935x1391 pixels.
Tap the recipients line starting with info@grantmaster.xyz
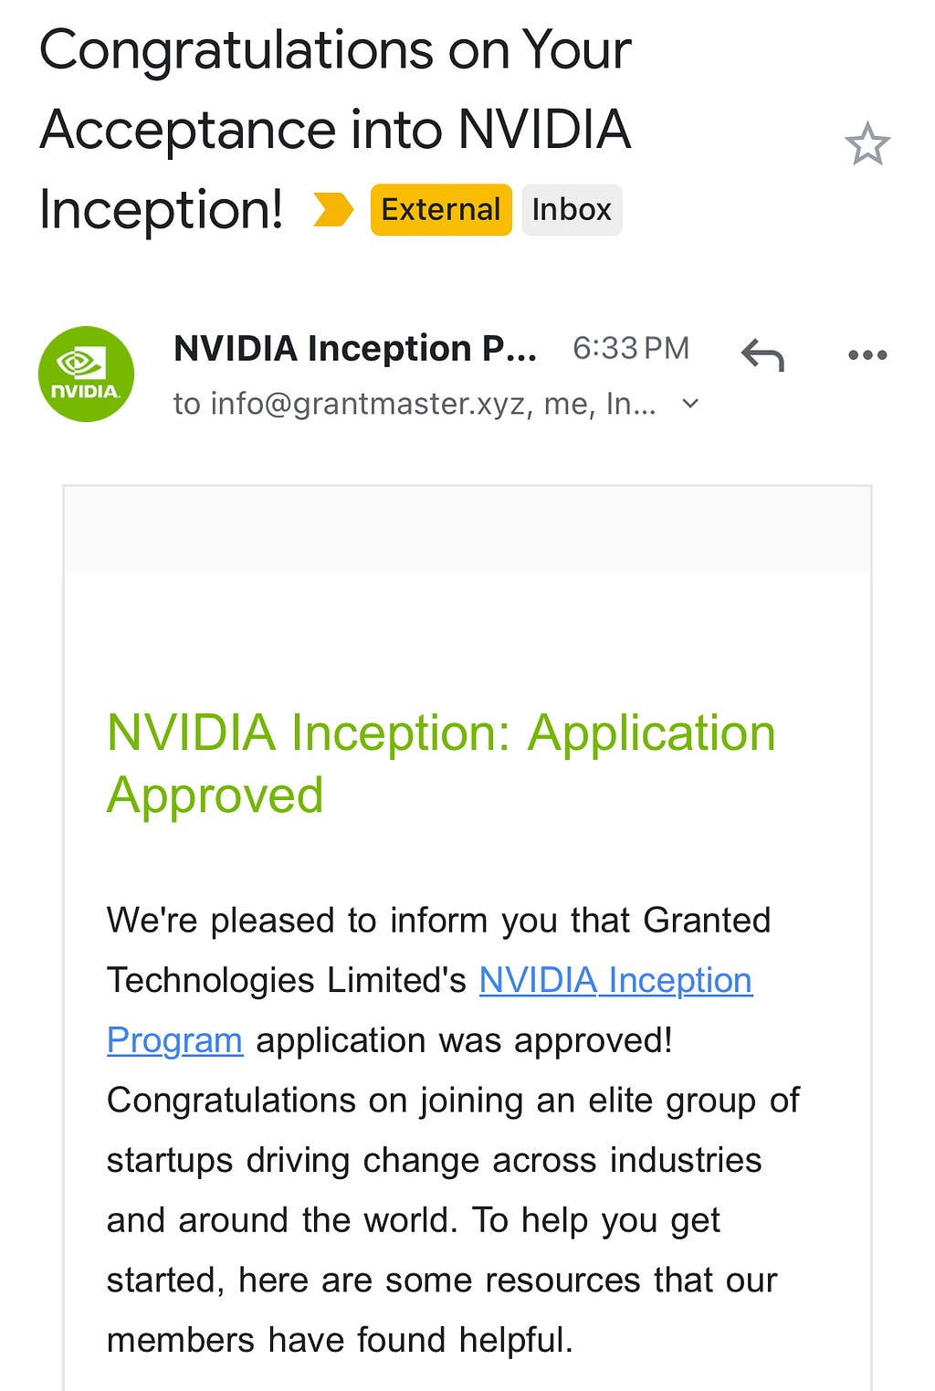[x=415, y=403]
